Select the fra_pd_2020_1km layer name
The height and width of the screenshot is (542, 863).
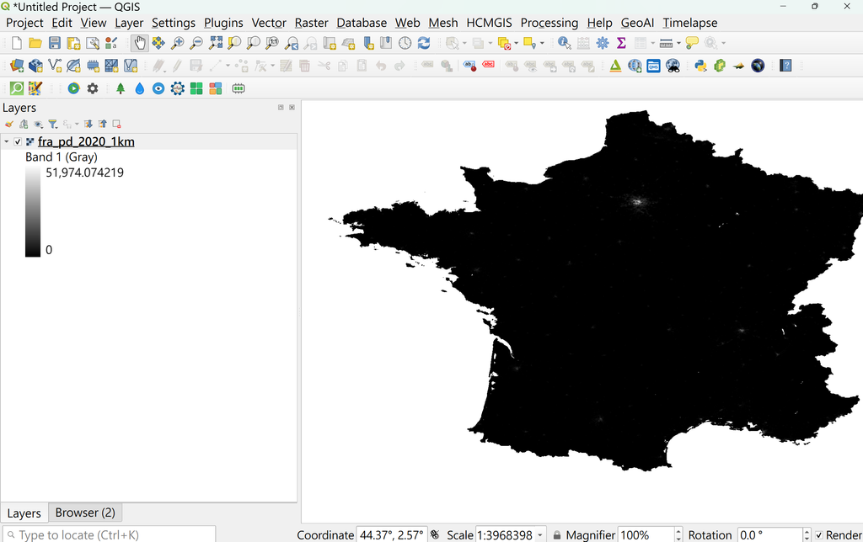pyautogui.click(x=86, y=142)
